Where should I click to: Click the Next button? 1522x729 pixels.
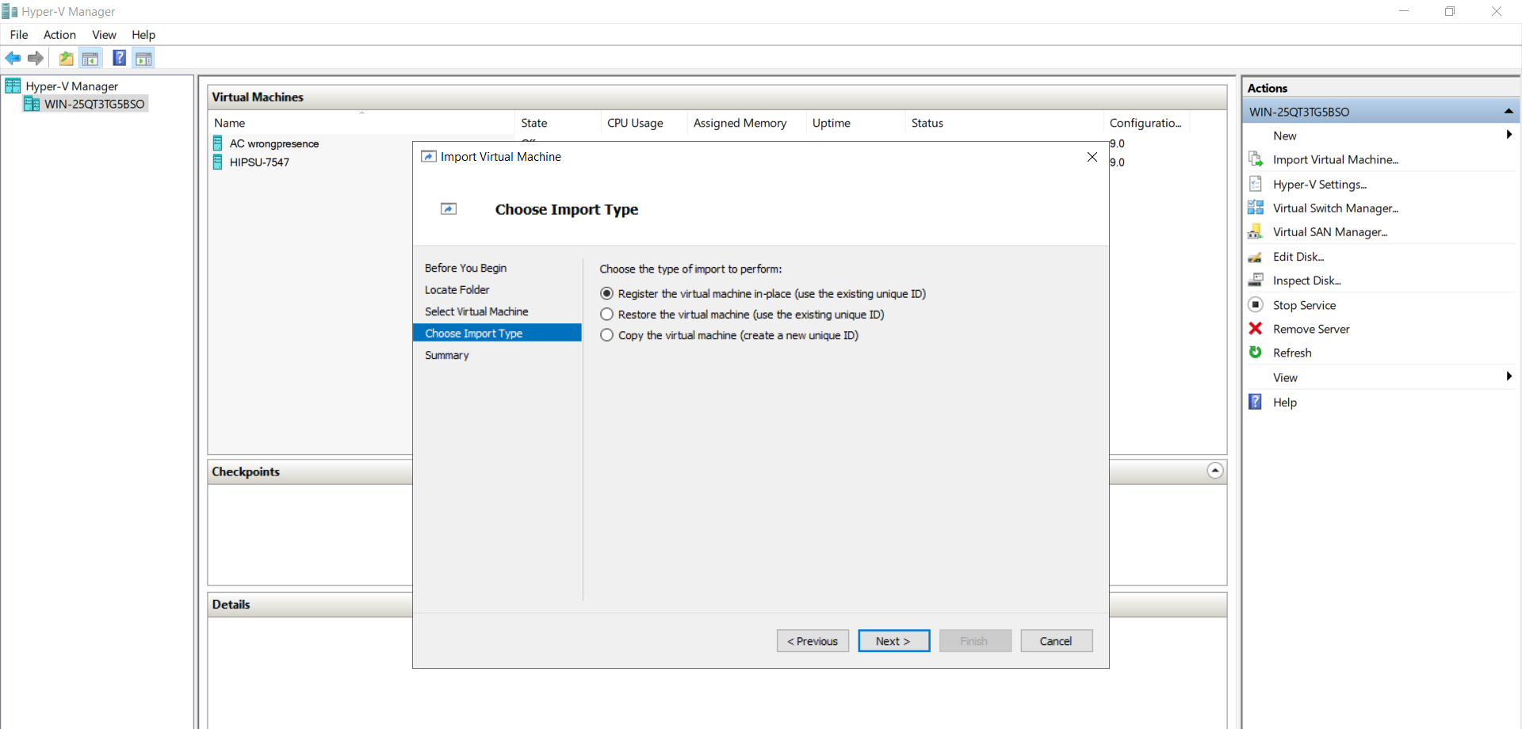[x=893, y=641]
